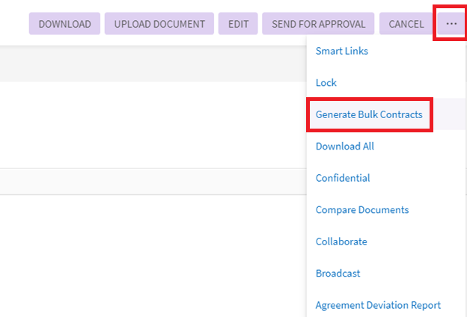Select Collaborate from the list
The image size is (467, 317).
click(x=341, y=241)
